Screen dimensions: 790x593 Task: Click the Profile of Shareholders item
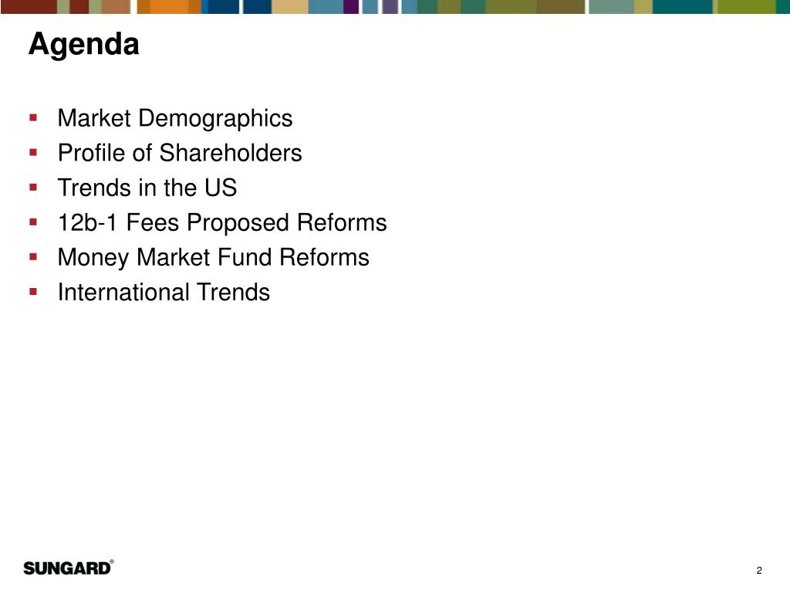[x=180, y=153]
